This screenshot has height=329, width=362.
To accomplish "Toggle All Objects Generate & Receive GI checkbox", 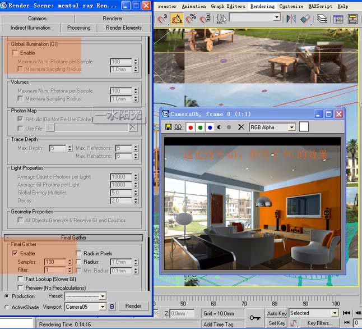I will coord(20,220).
